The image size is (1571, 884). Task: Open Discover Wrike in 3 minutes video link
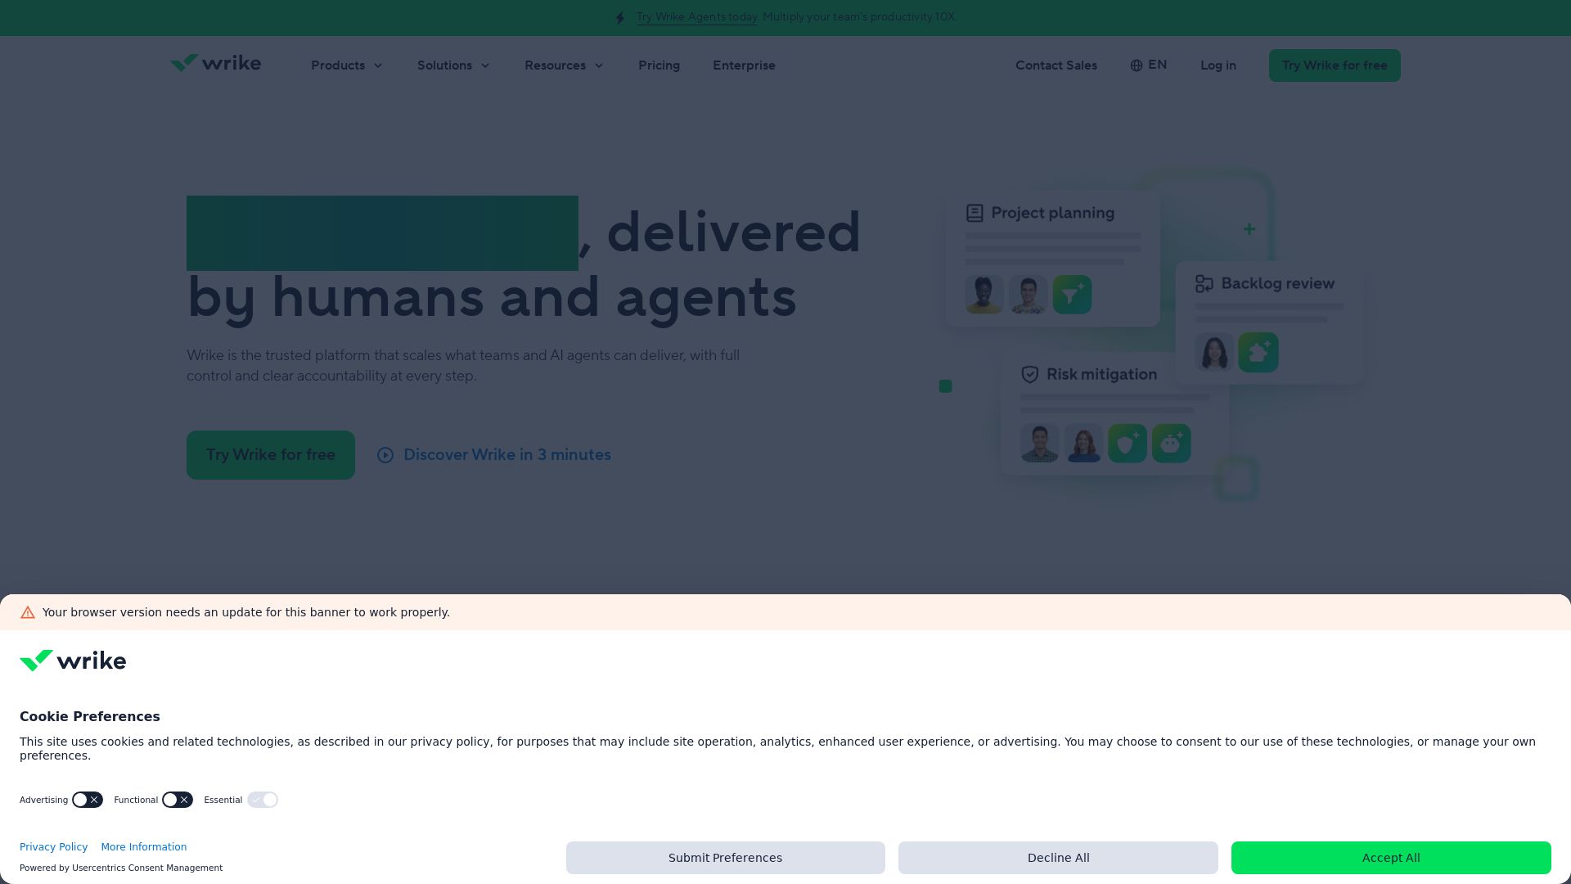pyautogui.click(x=494, y=455)
